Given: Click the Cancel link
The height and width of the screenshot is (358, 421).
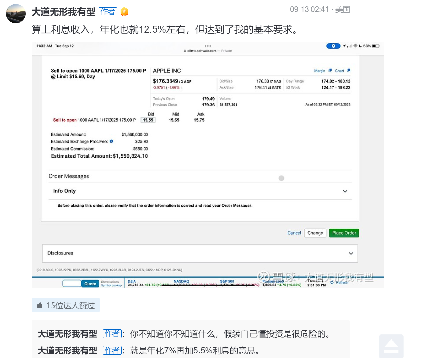Looking at the screenshot, I should click(294, 233).
